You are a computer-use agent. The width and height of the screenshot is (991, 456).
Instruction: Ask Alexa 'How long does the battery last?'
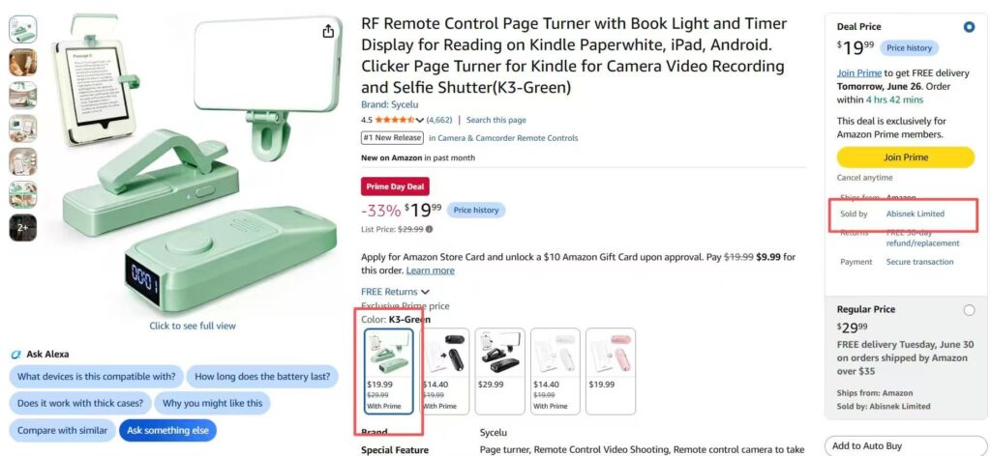coord(262,377)
